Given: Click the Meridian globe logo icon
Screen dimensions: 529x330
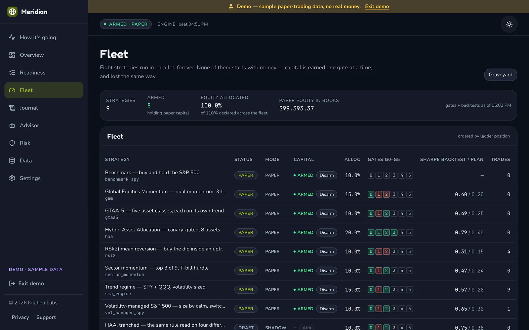Looking at the screenshot, I should pos(13,12).
